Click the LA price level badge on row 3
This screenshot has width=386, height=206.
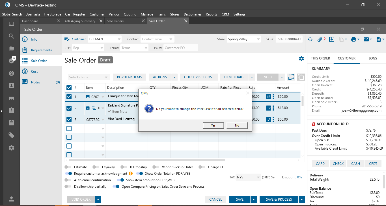coord(268,119)
